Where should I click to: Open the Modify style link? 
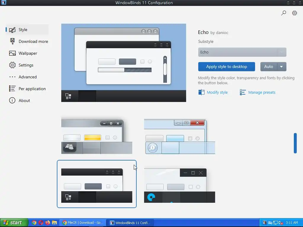coord(217,92)
